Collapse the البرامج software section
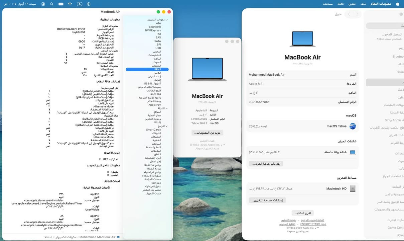This screenshot has height=241, width=404. pyautogui.click(x=166, y=126)
